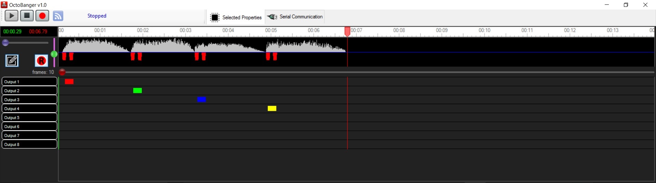Click the 00:10 mark on the time ruler

(x=484, y=30)
